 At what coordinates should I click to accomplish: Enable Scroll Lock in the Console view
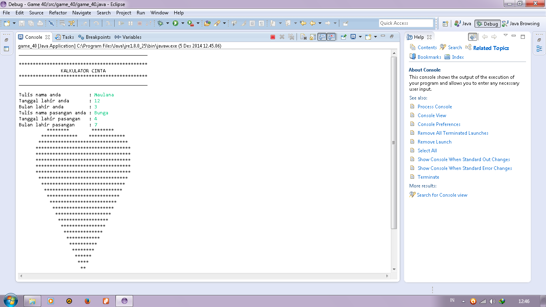[x=312, y=37]
